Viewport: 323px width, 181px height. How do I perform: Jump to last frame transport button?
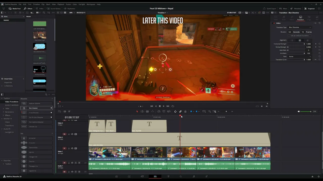pyautogui.click(x=168, y=106)
